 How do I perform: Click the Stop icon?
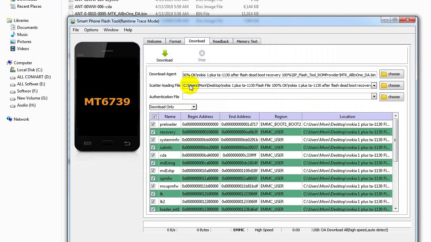(202, 53)
